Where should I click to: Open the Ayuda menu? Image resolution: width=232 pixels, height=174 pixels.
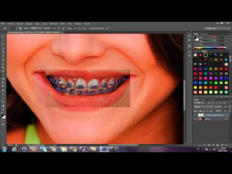point(87,24)
